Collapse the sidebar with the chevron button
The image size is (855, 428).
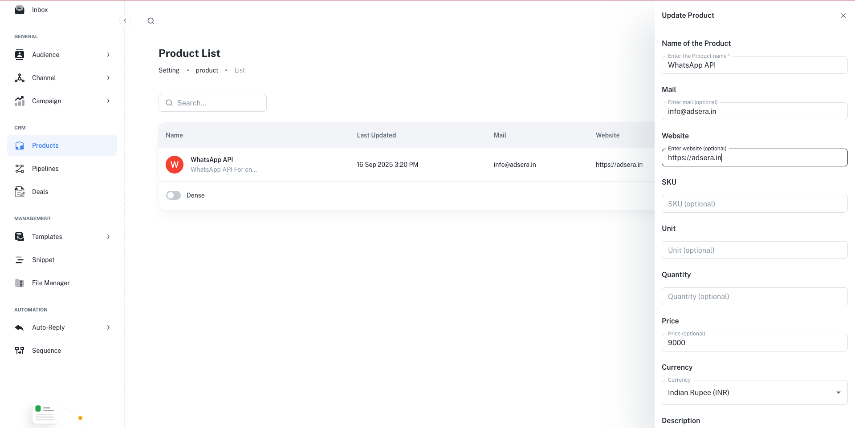click(x=125, y=20)
